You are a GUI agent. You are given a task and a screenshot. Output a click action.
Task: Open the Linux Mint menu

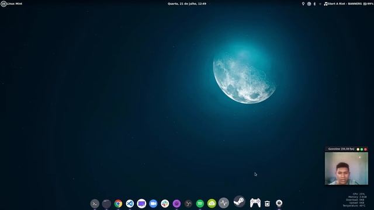[12, 3]
